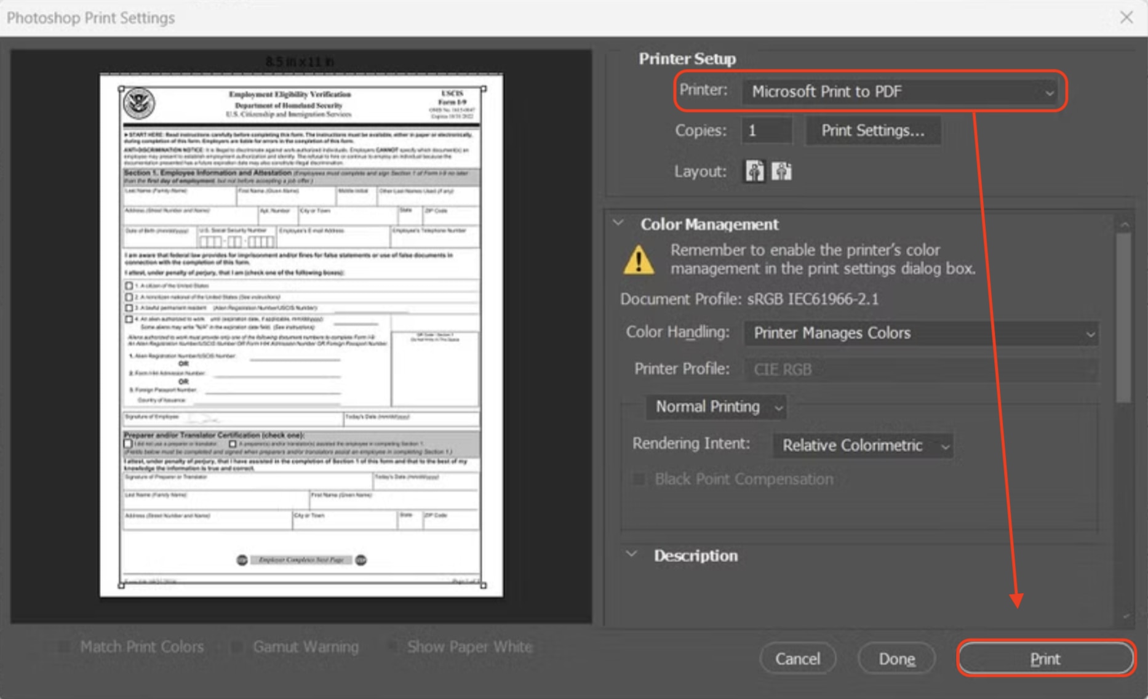Click the Print button

(1046, 658)
